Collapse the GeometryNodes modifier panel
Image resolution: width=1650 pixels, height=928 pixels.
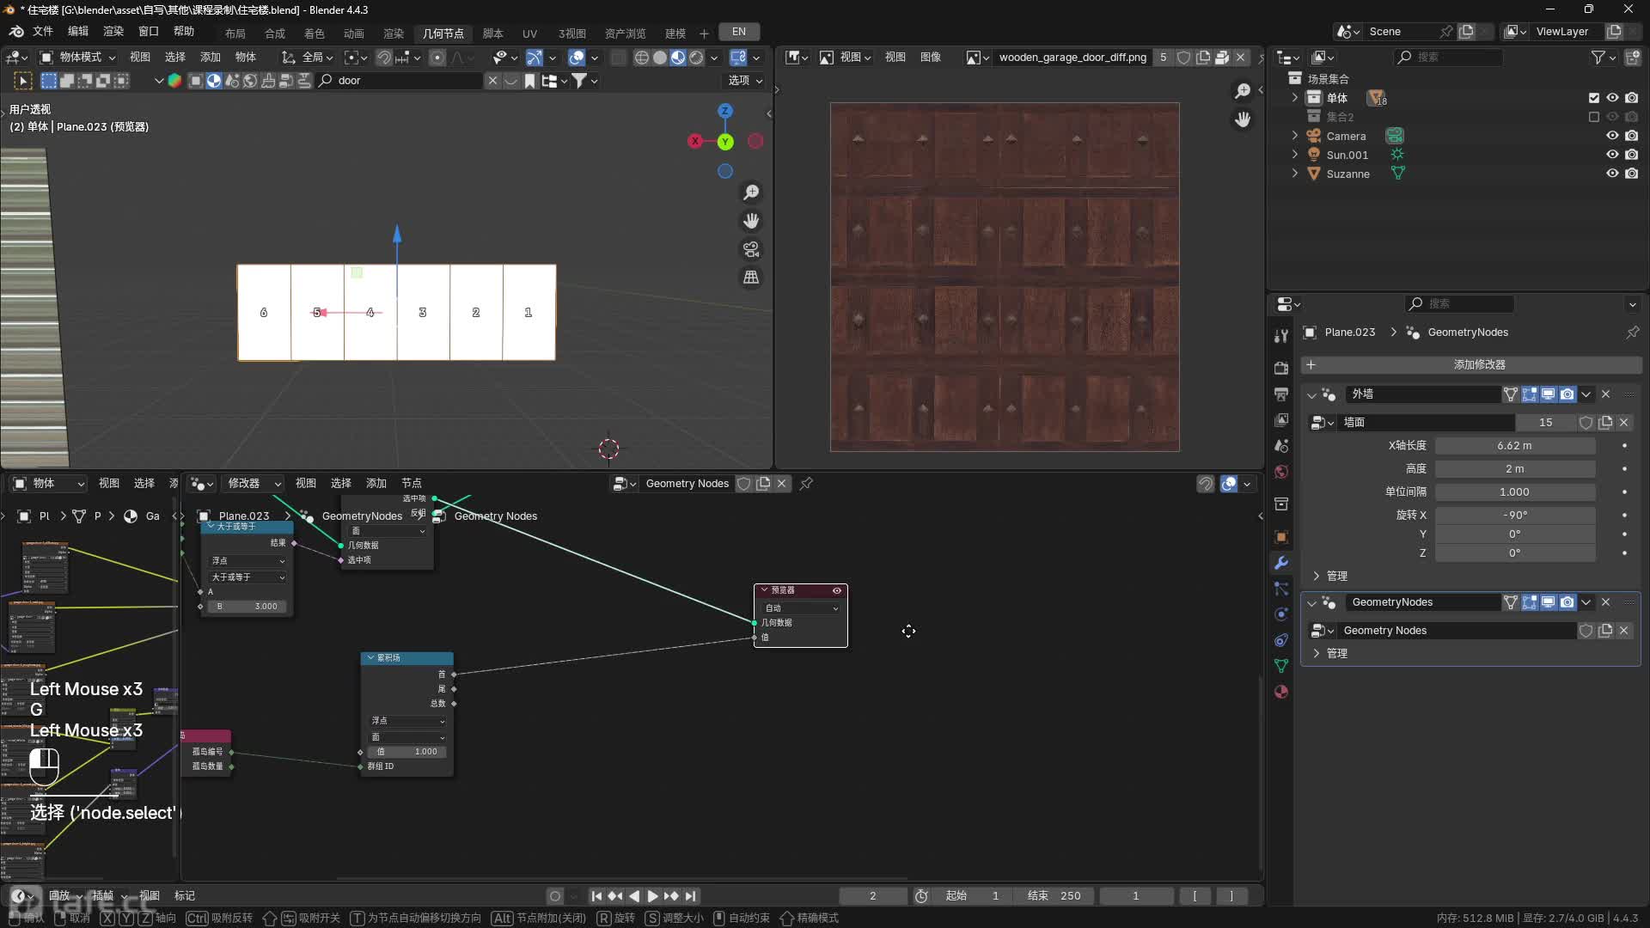click(x=1311, y=602)
